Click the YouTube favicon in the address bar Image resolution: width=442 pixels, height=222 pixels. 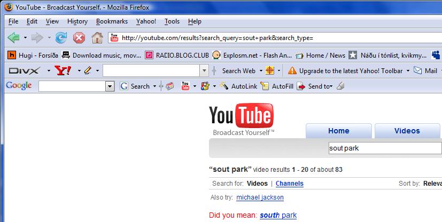point(114,37)
